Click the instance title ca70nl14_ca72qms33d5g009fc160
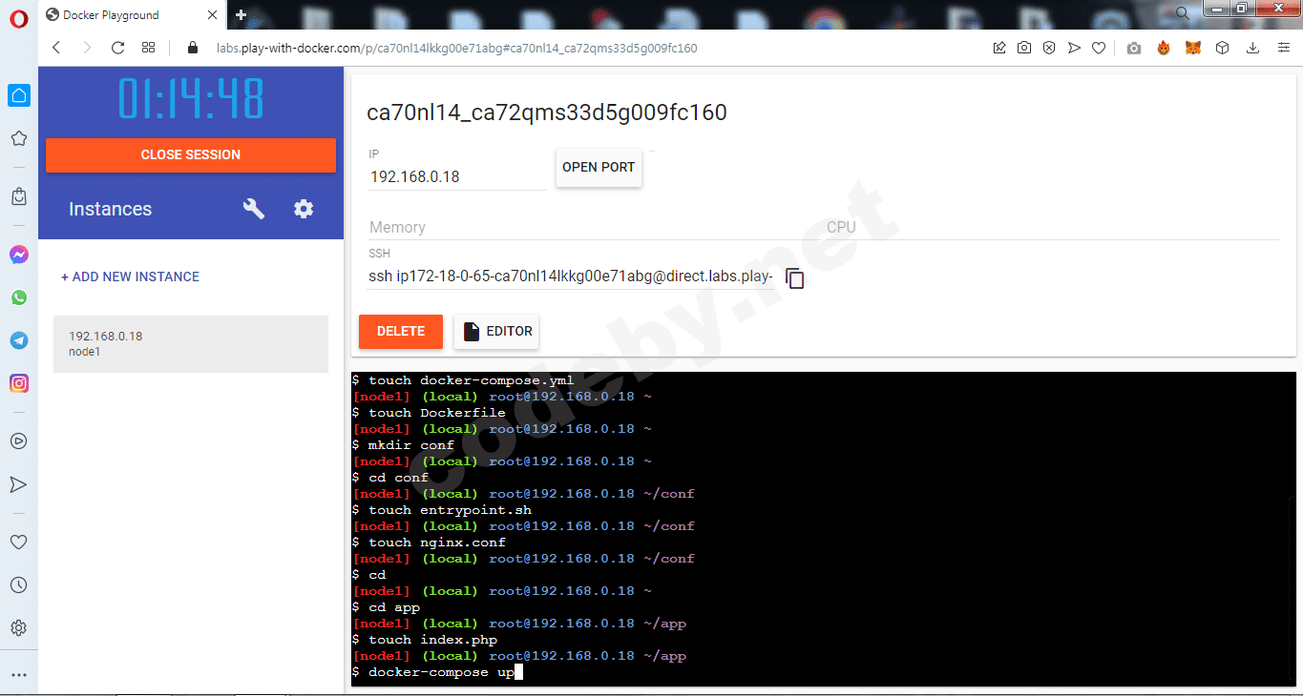Screen dimensions: 1303x696 (547, 113)
